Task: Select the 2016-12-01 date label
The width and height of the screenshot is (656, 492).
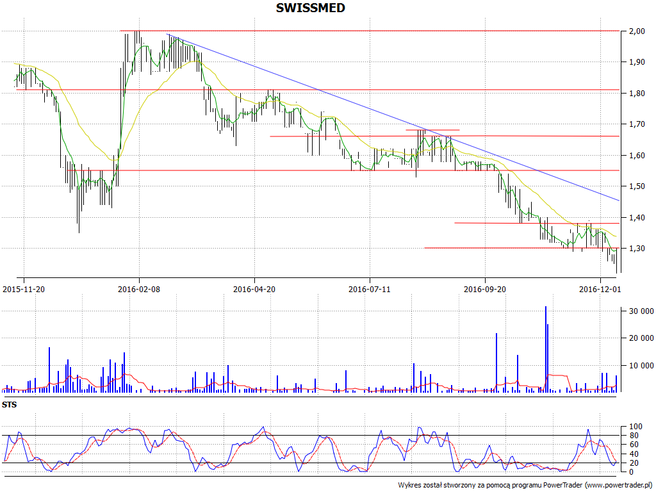Action: tap(600, 289)
